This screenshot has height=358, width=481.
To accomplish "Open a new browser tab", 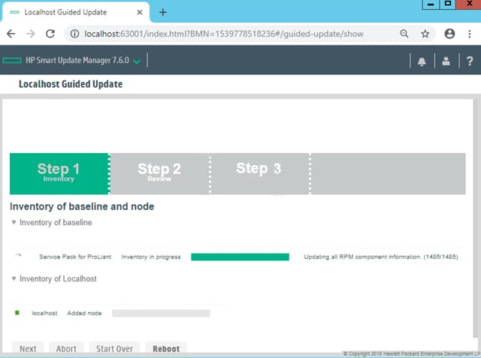I will click(163, 12).
